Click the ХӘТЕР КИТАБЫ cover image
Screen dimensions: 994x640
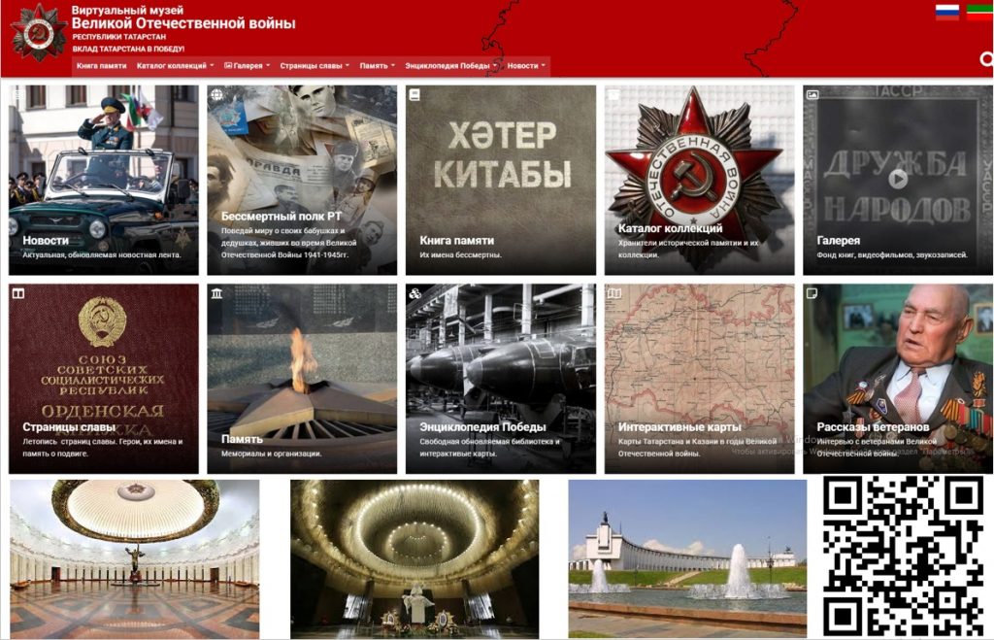click(501, 180)
